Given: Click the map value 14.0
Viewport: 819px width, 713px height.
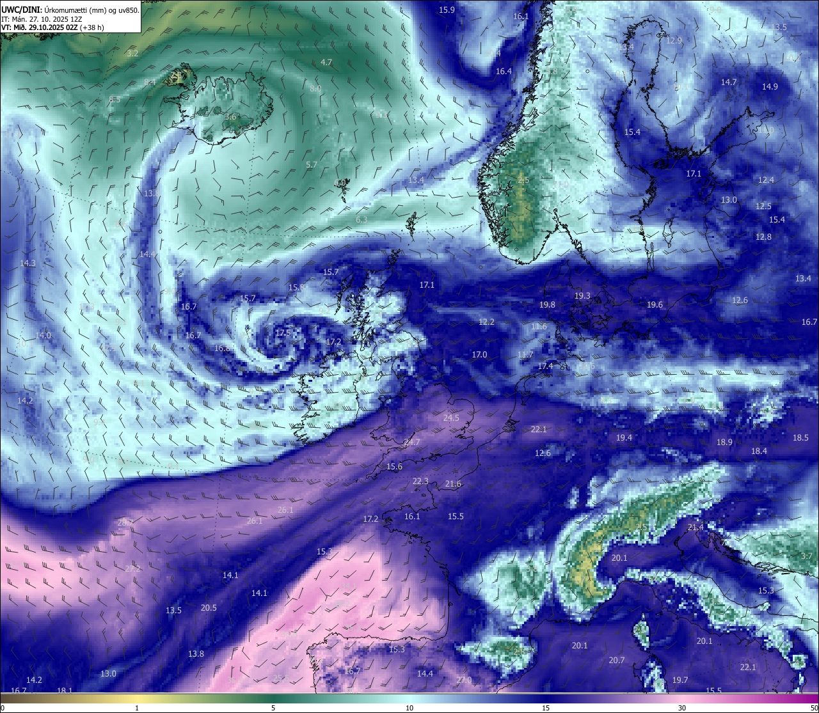Looking at the screenshot, I should tap(43, 335).
